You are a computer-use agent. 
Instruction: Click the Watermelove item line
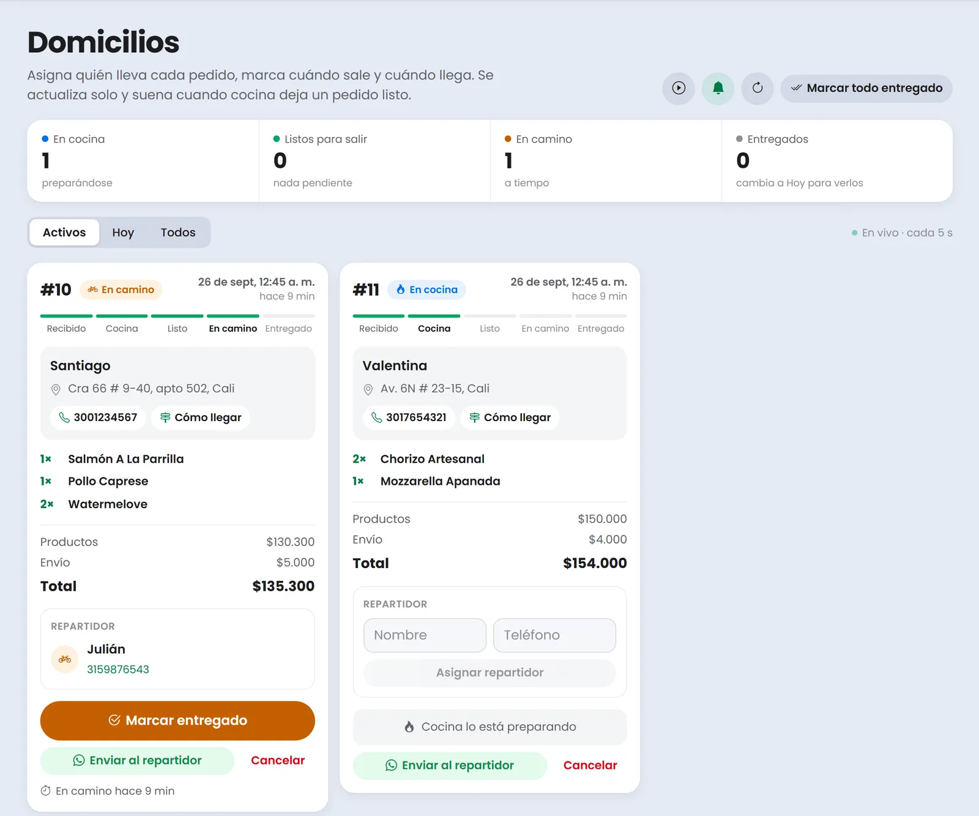tap(177, 504)
